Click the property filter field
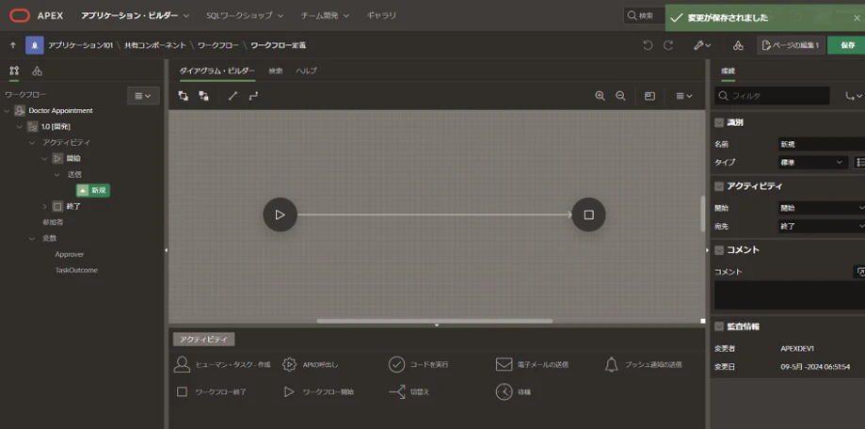This screenshot has height=429, width=865. (772, 95)
